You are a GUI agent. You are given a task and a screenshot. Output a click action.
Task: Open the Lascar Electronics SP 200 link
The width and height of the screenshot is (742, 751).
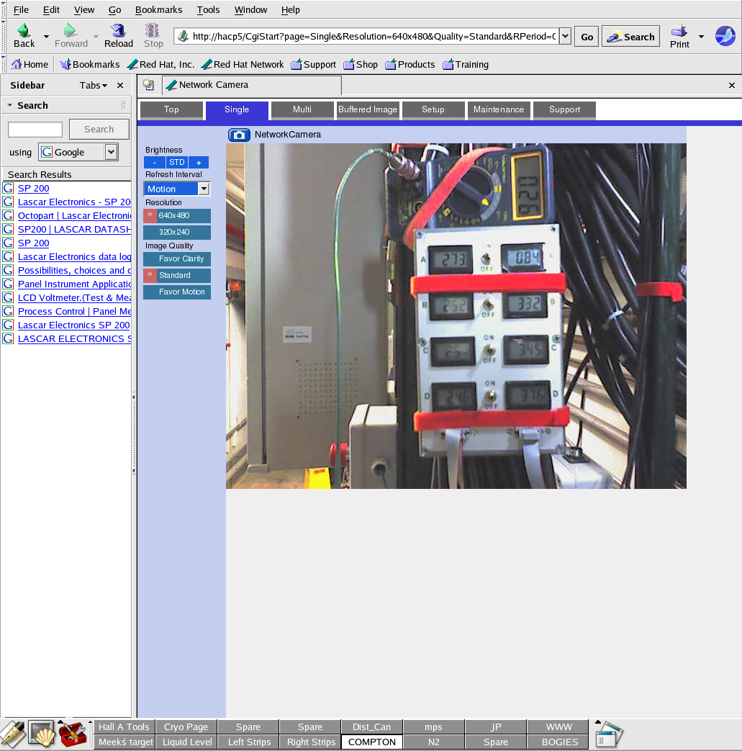[73, 325]
